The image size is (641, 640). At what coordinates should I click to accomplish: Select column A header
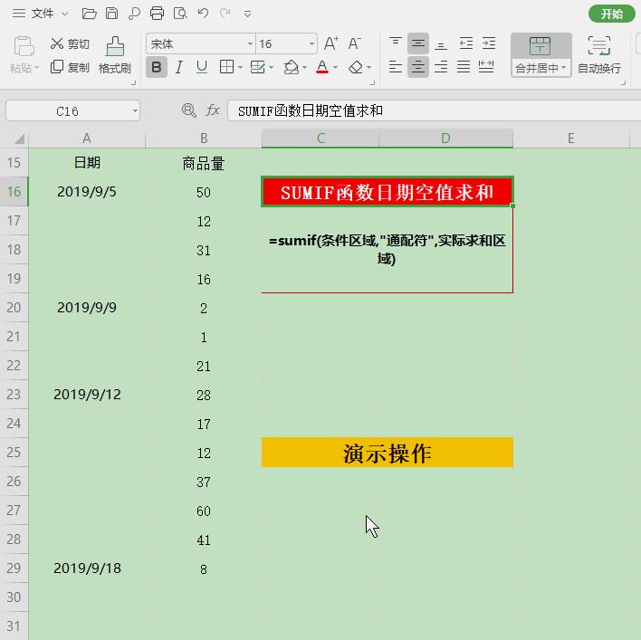coord(87,139)
